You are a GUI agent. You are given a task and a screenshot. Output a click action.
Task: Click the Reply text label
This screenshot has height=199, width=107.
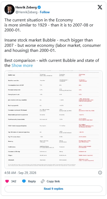click(x=32, y=181)
